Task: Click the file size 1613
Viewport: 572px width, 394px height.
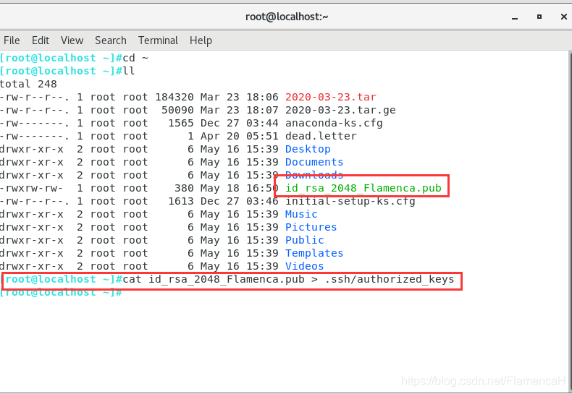Action: click(x=181, y=202)
